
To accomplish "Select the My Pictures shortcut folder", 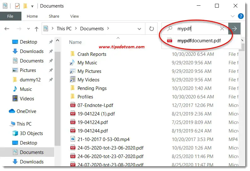I will [x=89, y=71].
